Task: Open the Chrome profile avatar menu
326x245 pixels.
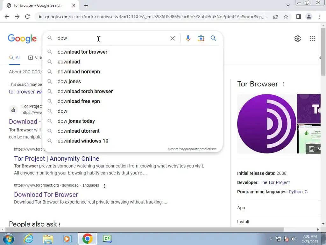Action: click(x=309, y=17)
